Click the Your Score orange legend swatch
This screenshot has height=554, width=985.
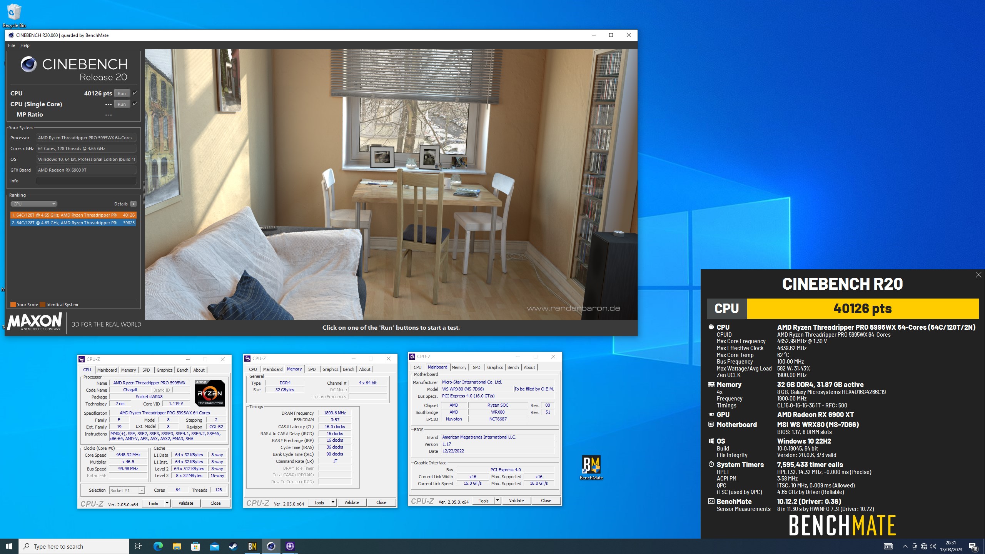tap(13, 305)
